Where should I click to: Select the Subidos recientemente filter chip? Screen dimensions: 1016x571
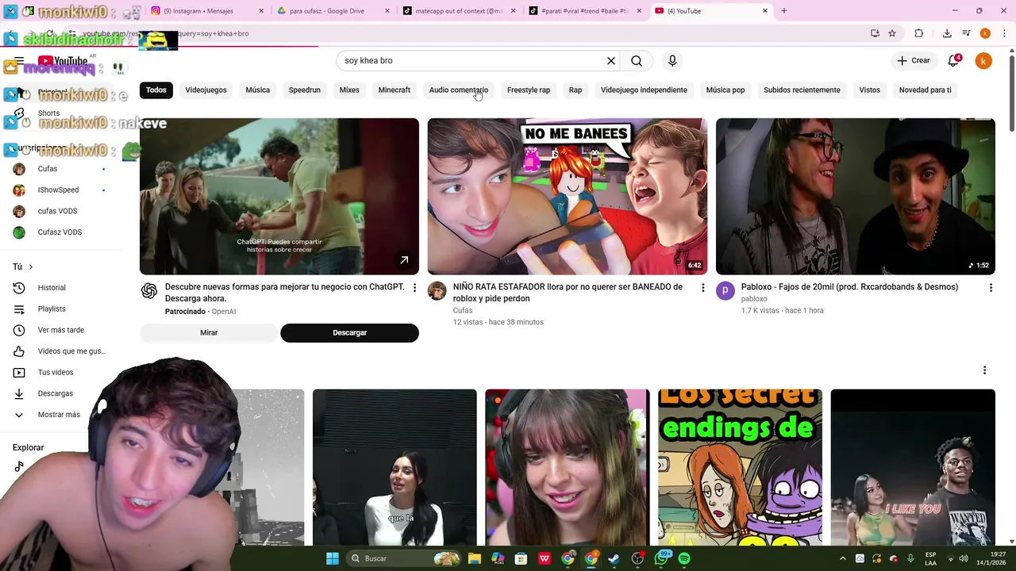802,90
